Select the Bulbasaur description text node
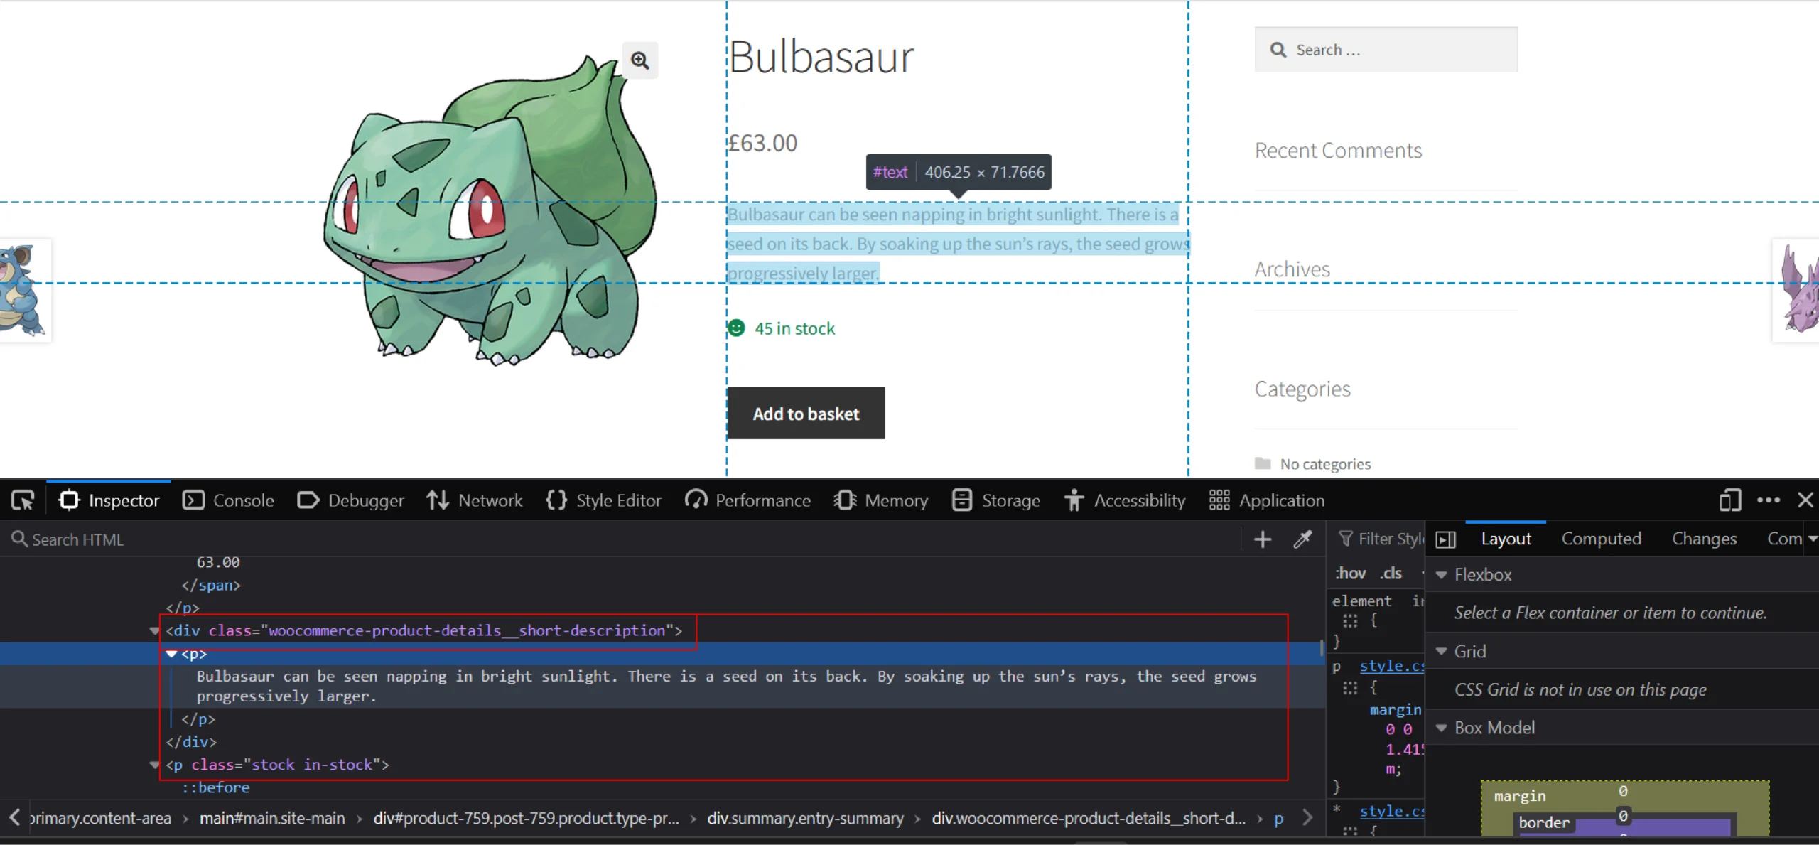The image size is (1819, 845). point(726,687)
